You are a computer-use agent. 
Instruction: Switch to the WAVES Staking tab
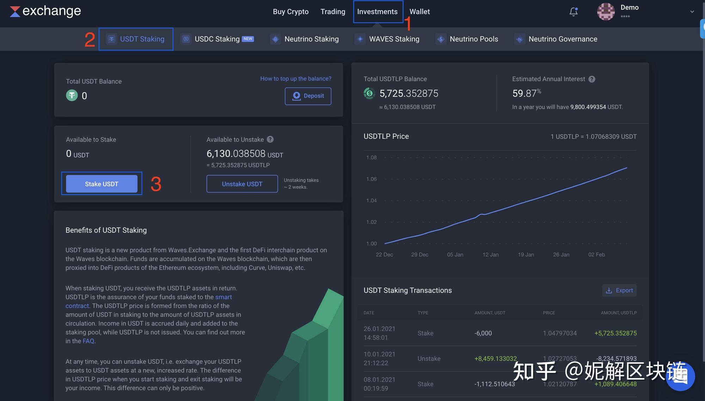pyautogui.click(x=387, y=39)
